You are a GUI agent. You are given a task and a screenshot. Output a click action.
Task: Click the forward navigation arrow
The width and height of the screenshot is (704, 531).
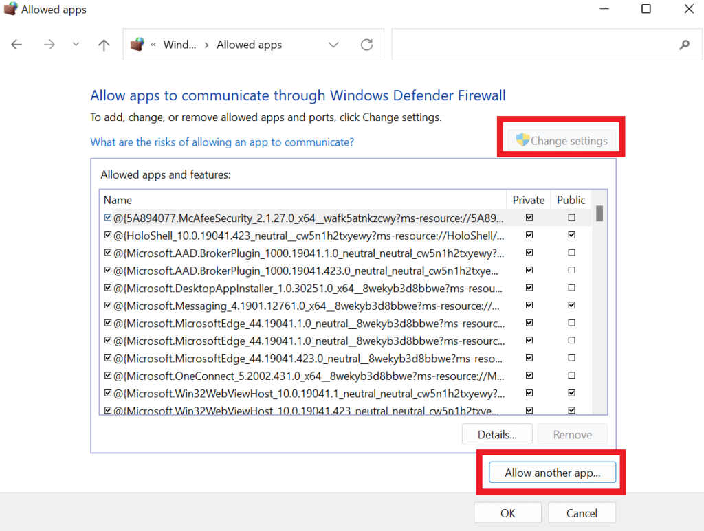49,45
